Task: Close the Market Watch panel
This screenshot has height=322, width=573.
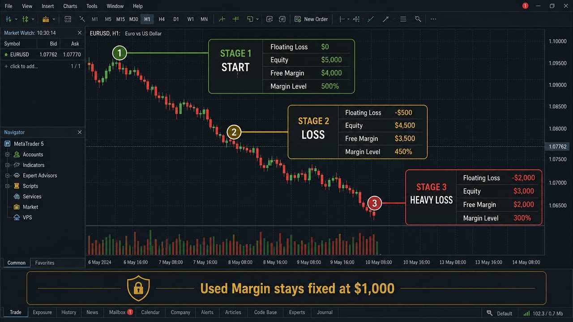Action: point(80,33)
